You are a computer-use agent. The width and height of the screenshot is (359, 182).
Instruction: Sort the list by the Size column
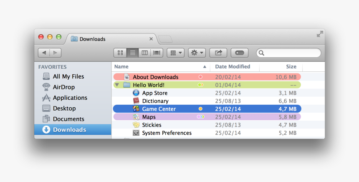click(291, 67)
